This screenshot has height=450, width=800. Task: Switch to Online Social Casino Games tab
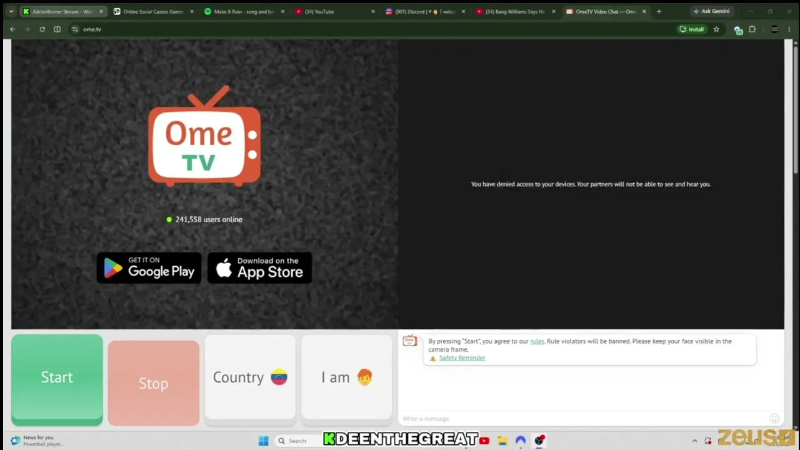[153, 11]
